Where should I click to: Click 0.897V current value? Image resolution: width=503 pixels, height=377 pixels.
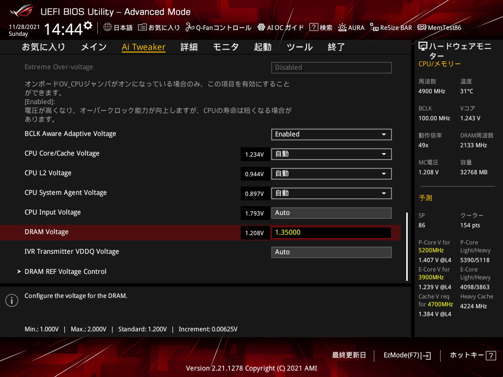point(254,193)
